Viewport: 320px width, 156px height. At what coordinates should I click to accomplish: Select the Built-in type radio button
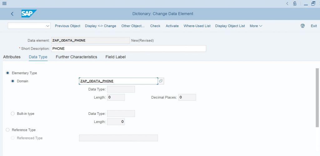pos(12,114)
